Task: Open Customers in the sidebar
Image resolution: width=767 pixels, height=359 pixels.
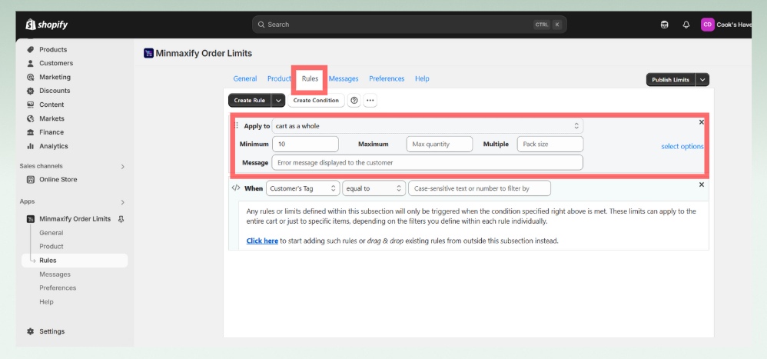Action: coord(56,63)
